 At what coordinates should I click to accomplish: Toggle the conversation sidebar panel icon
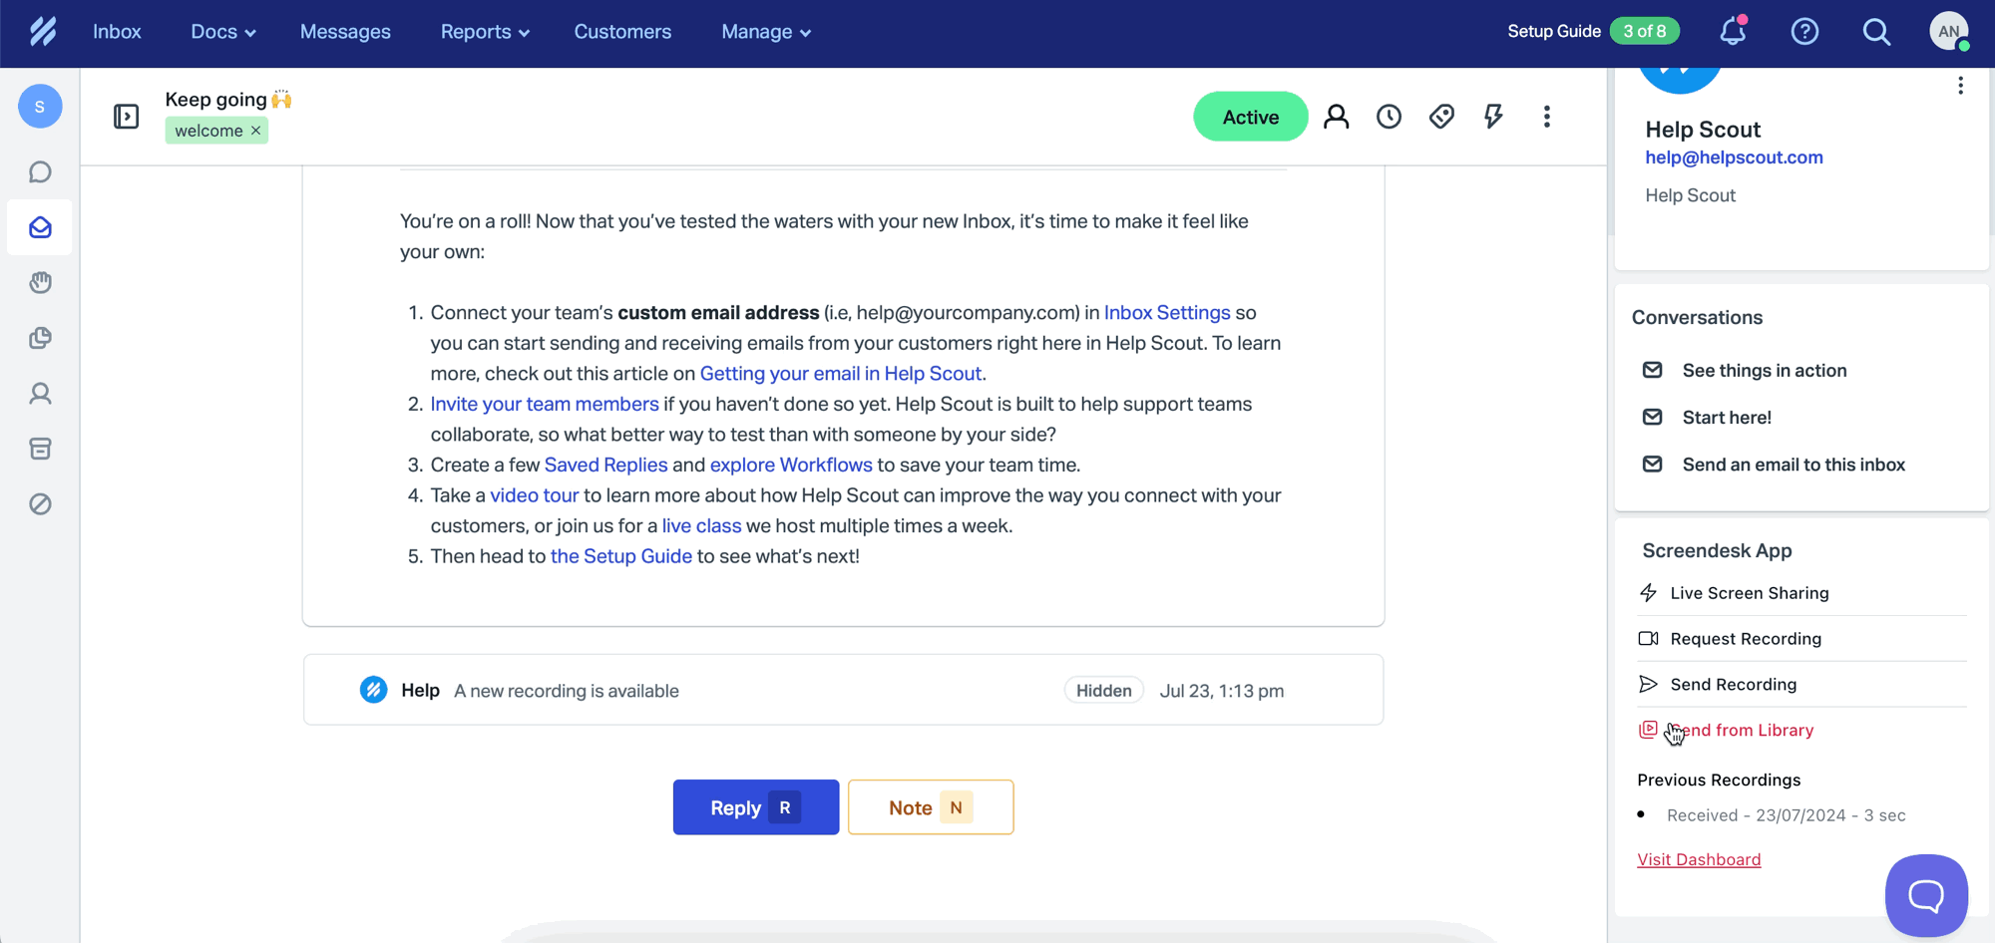(127, 116)
